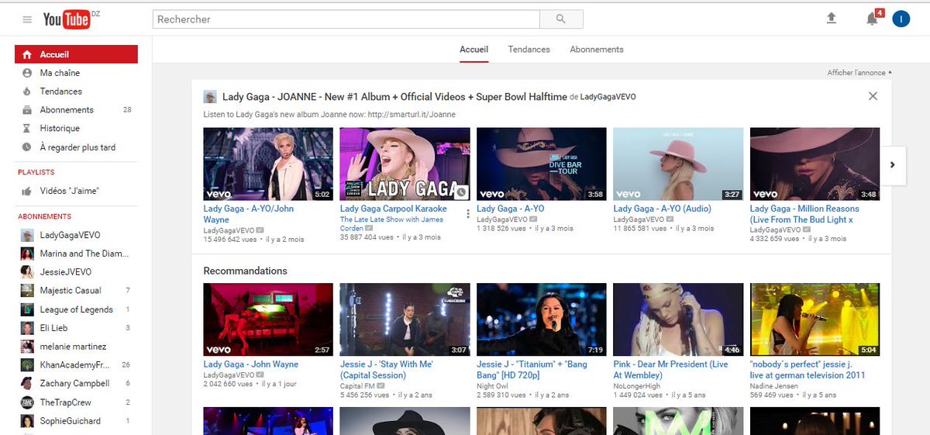Switch to the Abonnements tab
930x435 pixels.
(x=597, y=50)
